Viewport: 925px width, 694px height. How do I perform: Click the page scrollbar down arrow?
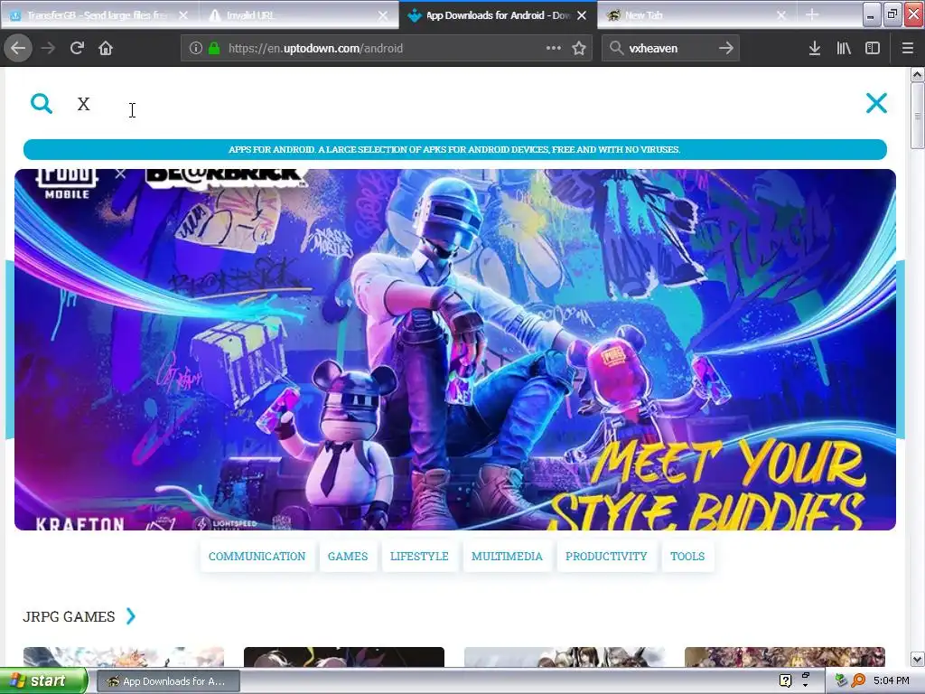(x=917, y=659)
